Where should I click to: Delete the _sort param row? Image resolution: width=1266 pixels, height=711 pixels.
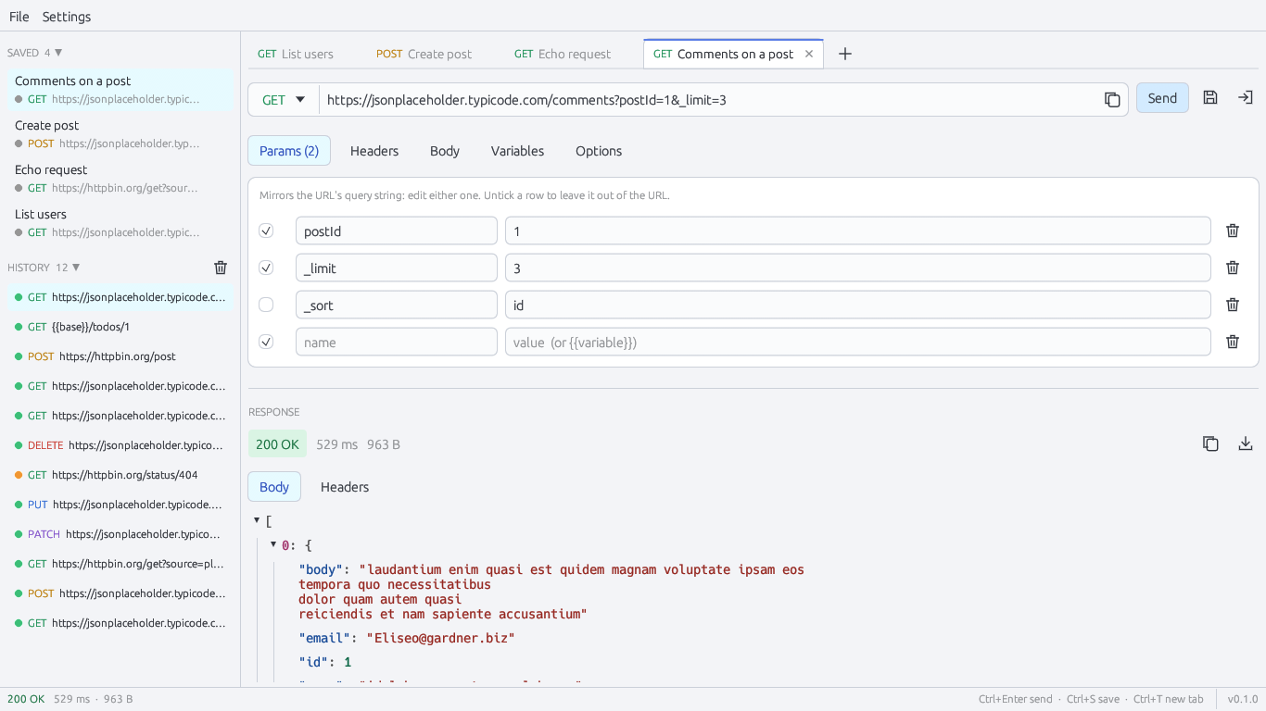1233,305
